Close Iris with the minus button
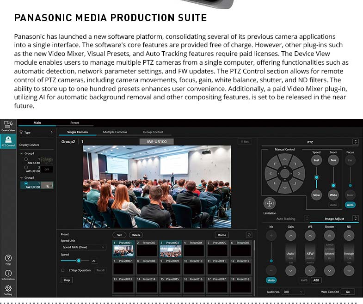This screenshot has height=304, width=363. pos(271,270)
